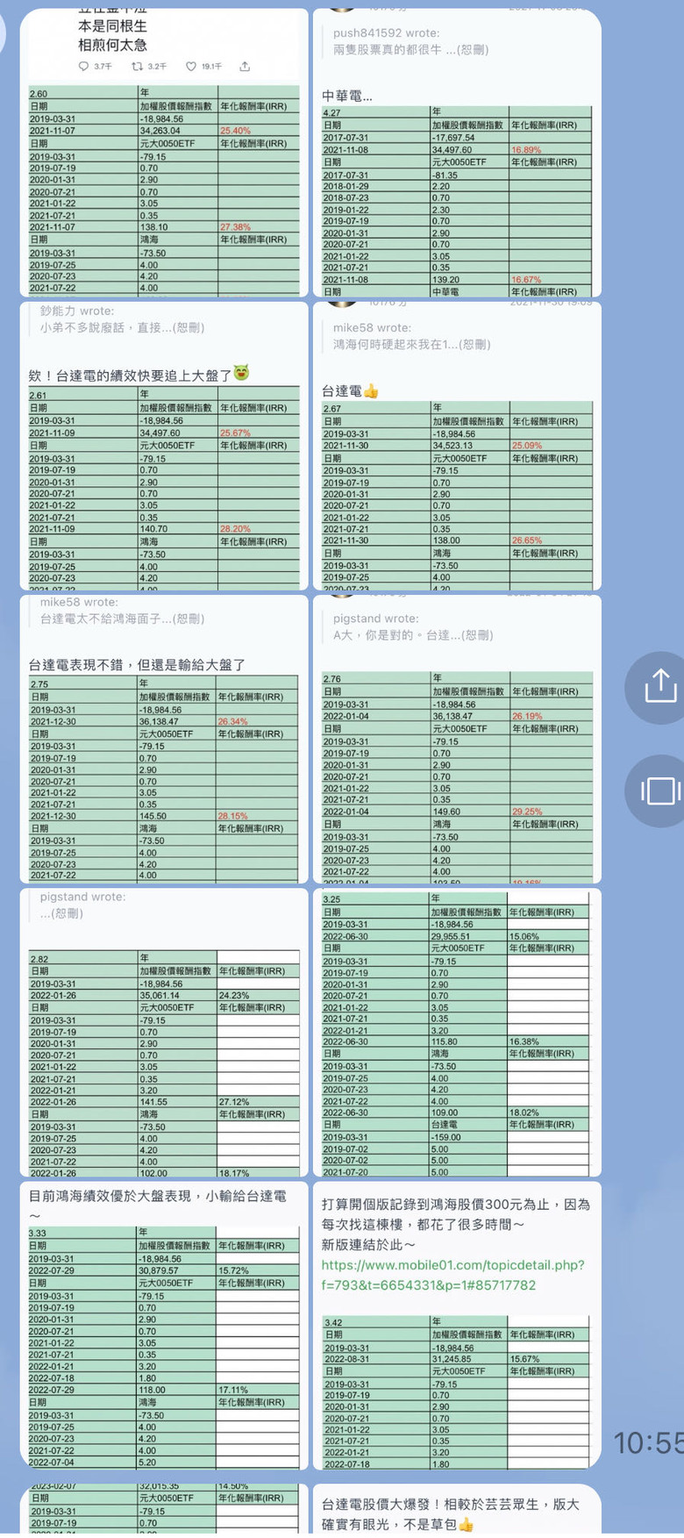Click the 18.02% return cell
This screenshot has height=1538, width=684.
tap(548, 1112)
